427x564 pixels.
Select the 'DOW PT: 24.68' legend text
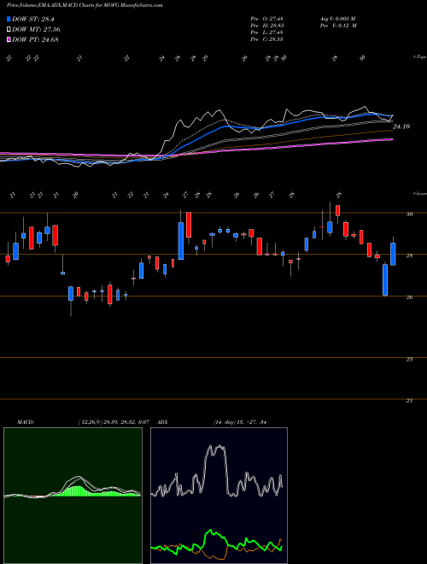(35, 39)
